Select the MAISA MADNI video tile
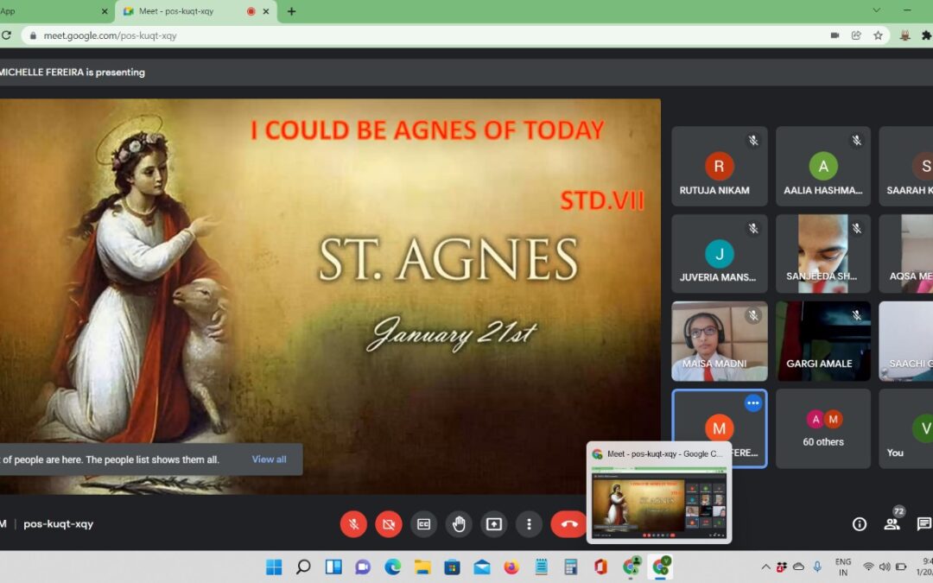This screenshot has height=583, width=933. coord(720,341)
